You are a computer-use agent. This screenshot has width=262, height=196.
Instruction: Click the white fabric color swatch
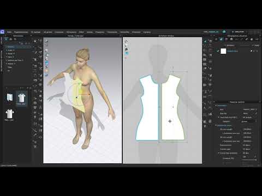(x=223, y=51)
